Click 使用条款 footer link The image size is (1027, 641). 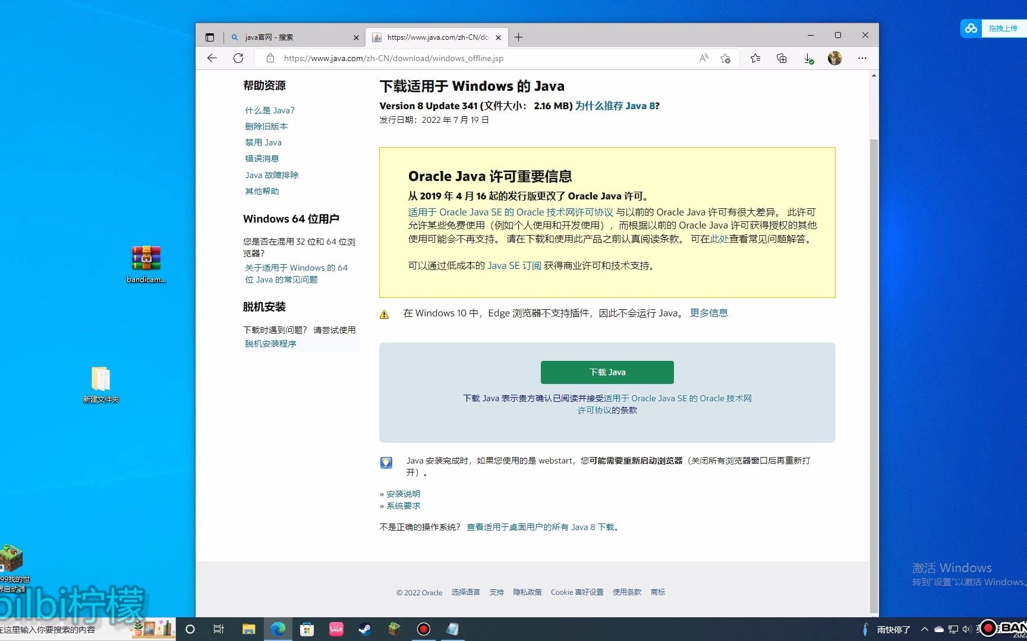pos(627,592)
